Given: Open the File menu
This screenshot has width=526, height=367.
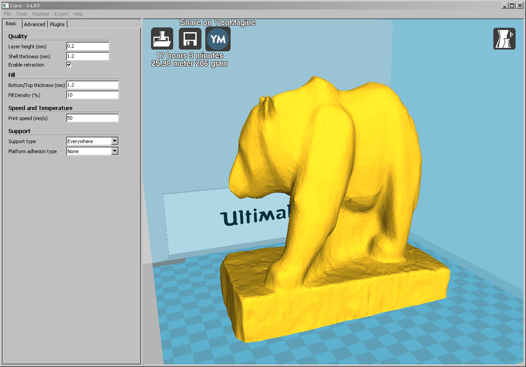Looking at the screenshot, I should [x=7, y=14].
